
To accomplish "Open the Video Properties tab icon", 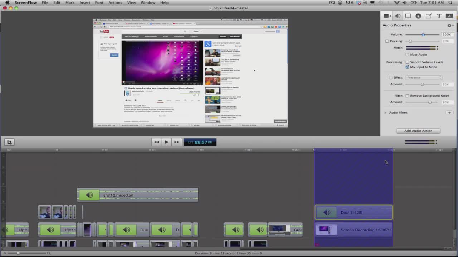I will coord(387,16).
